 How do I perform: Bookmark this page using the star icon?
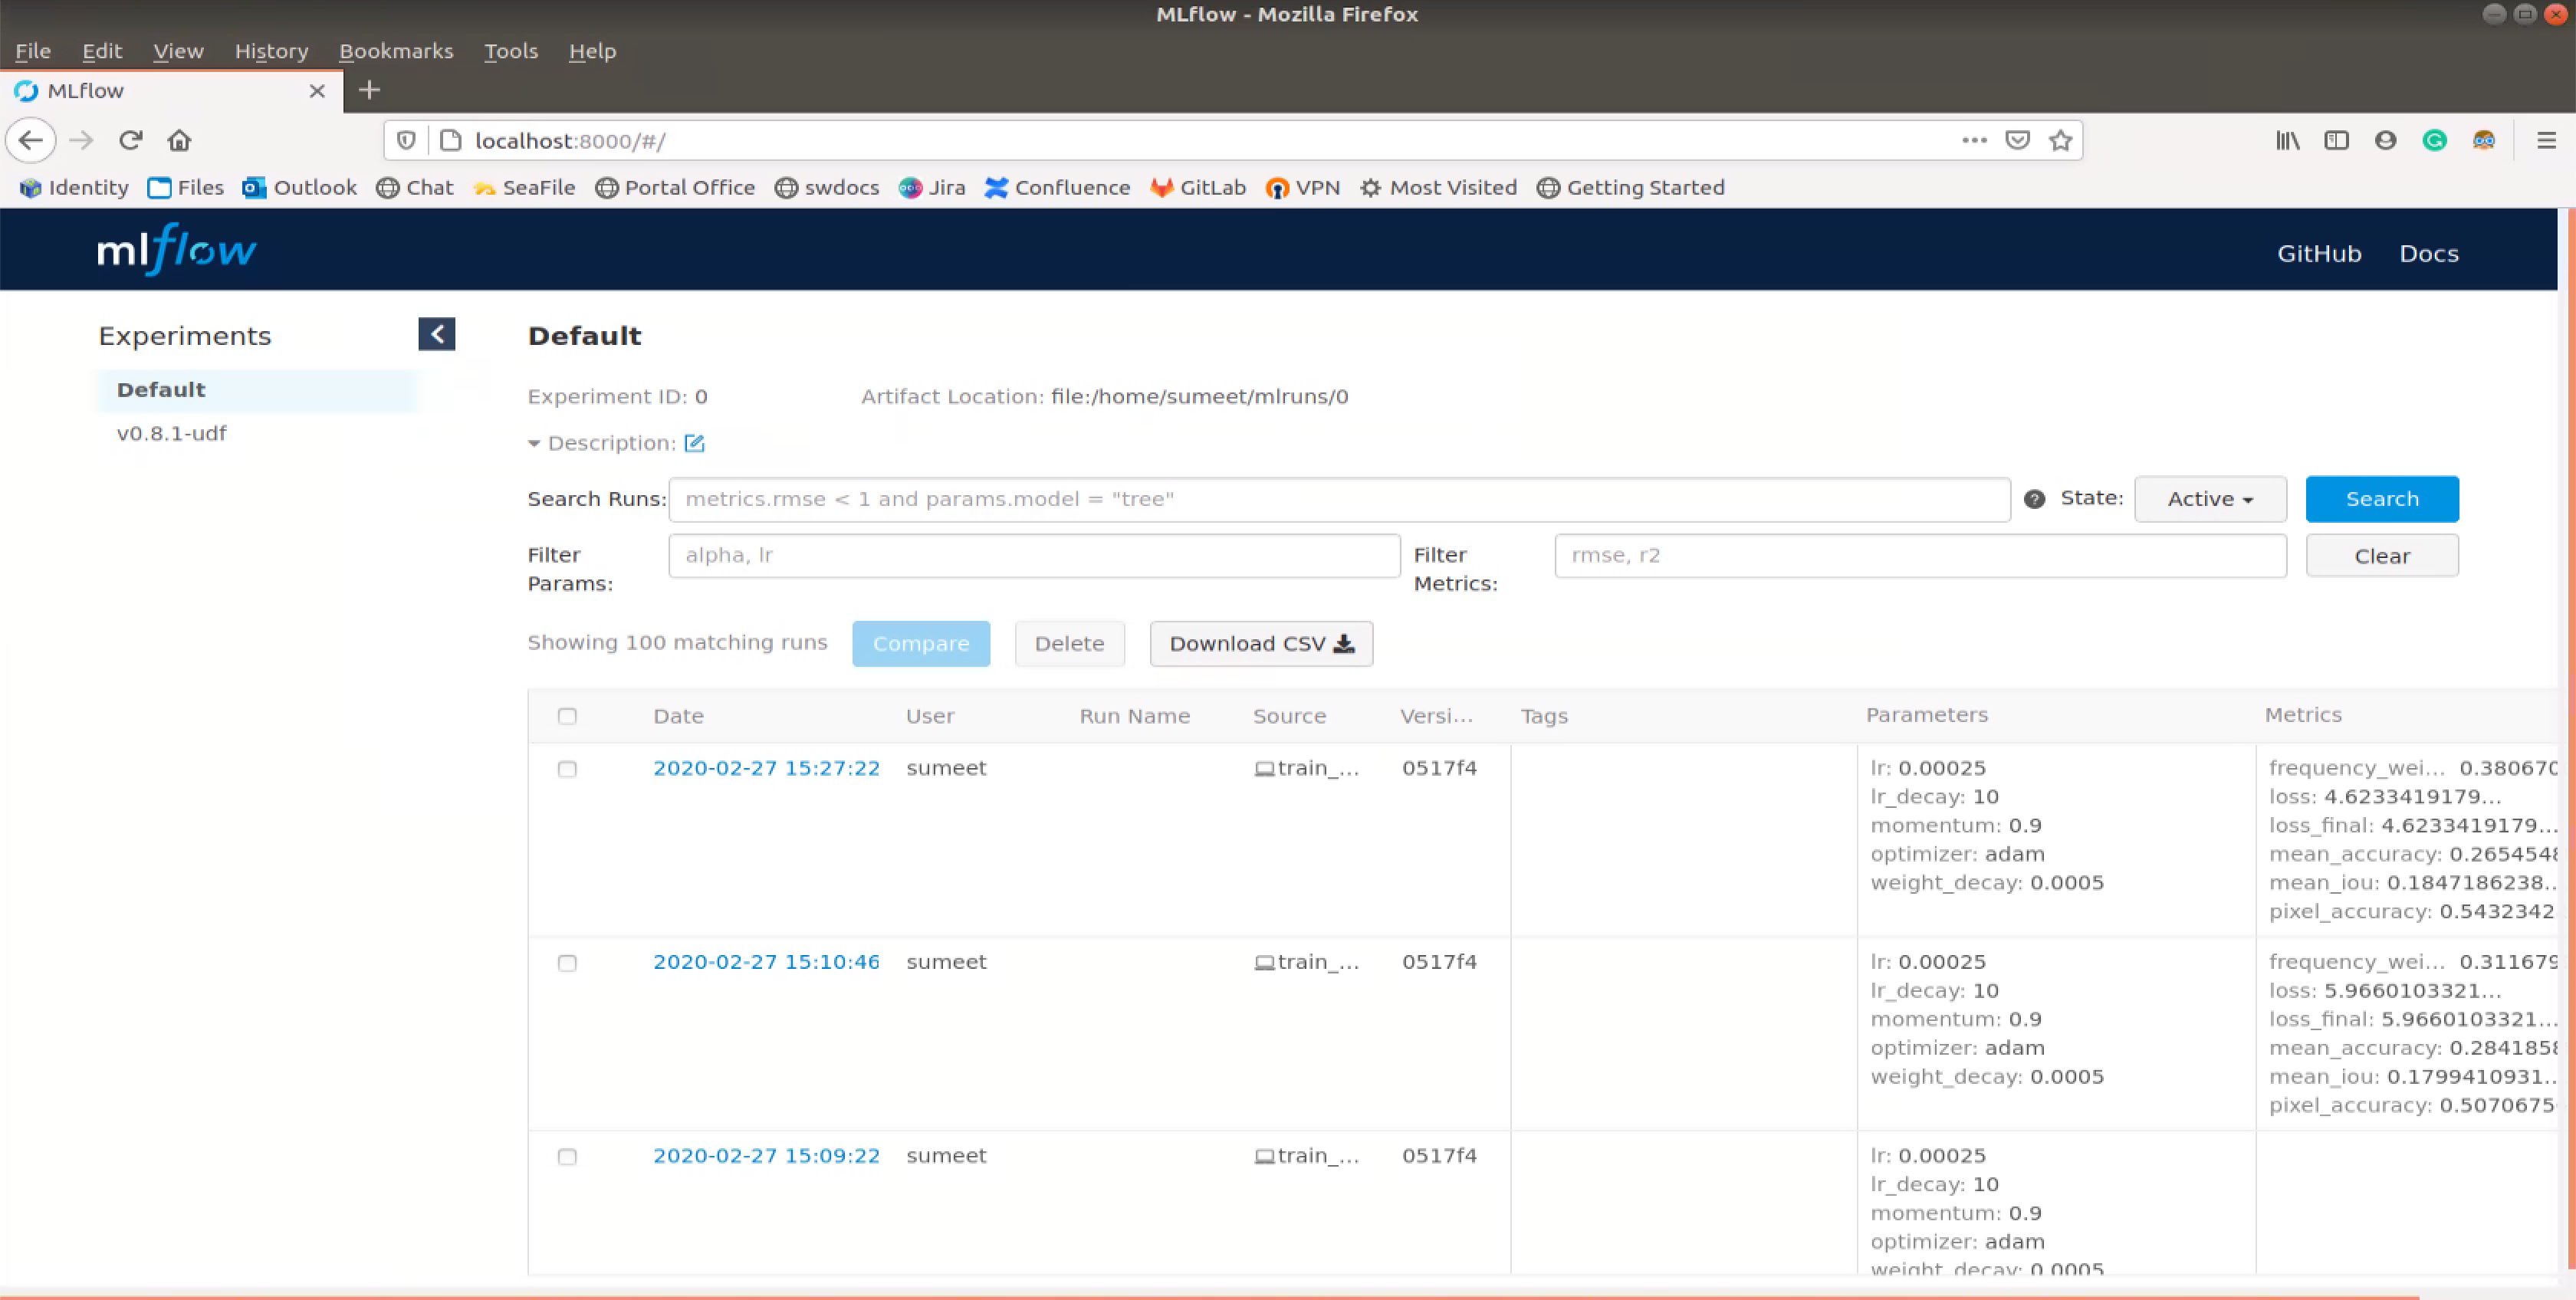tap(2060, 140)
